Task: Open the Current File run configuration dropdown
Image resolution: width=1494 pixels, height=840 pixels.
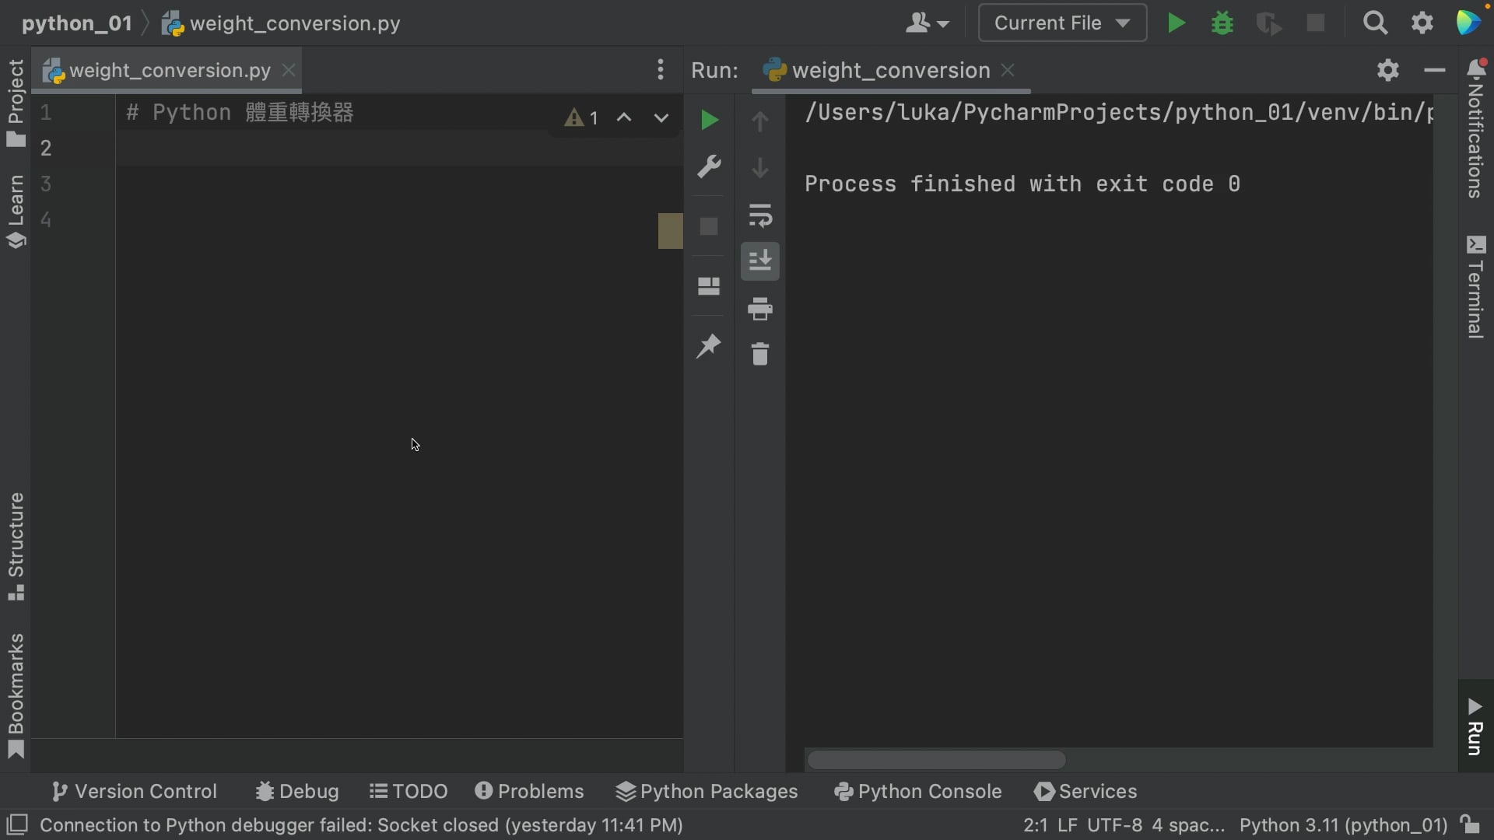Action: (1062, 23)
